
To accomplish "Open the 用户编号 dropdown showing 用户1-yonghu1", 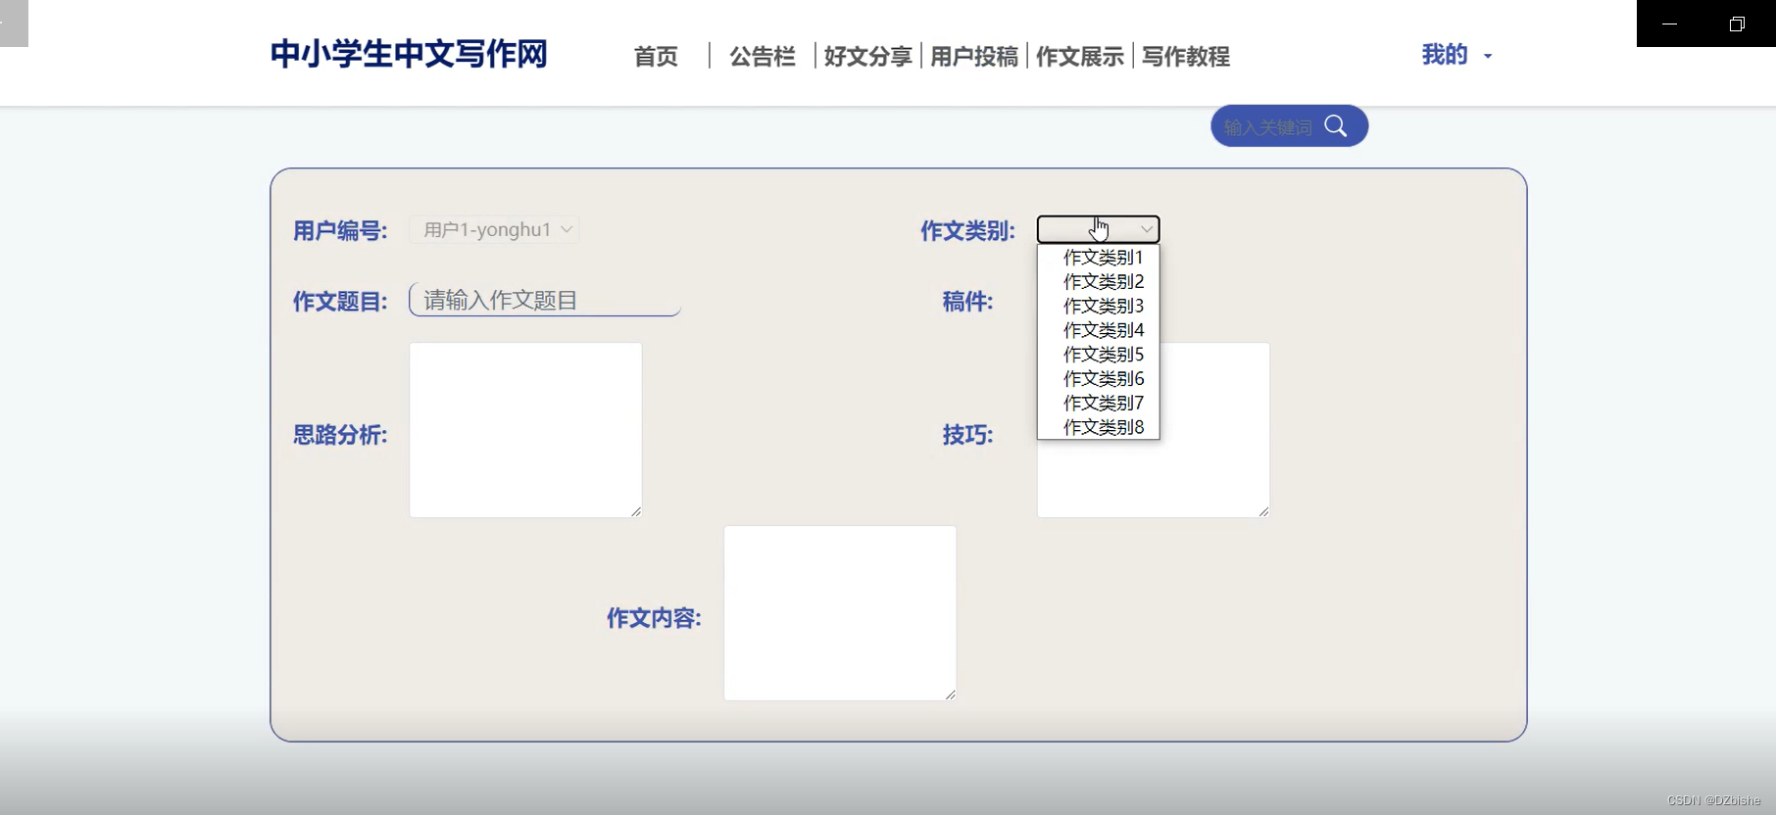I will point(495,229).
